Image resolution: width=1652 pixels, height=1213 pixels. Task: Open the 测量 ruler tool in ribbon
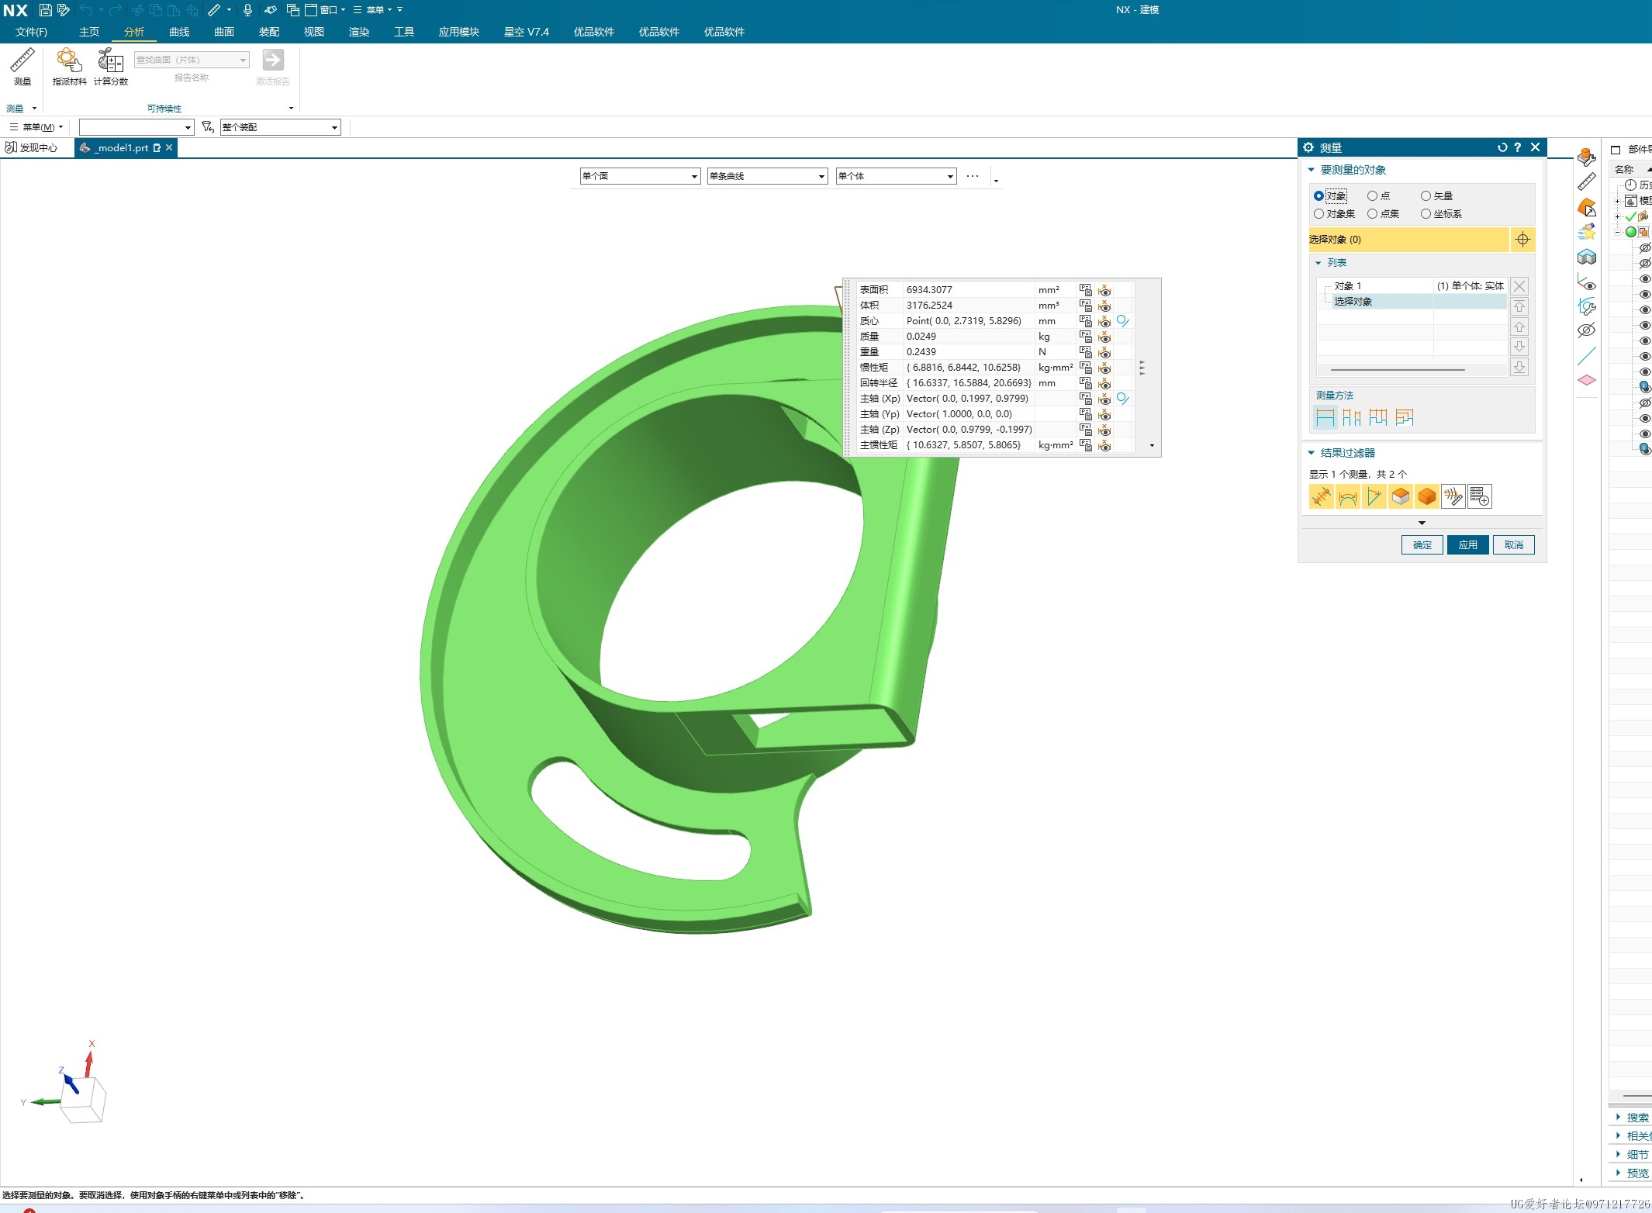(x=22, y=67)
